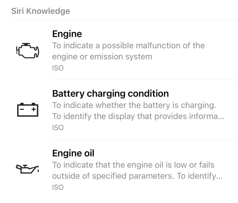Tap the check engine warning icon
This screenshot has height=203, width=238.
tap(27, 51)
